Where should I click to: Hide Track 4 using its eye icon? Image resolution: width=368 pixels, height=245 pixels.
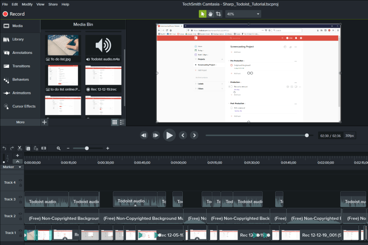point(20,180)
